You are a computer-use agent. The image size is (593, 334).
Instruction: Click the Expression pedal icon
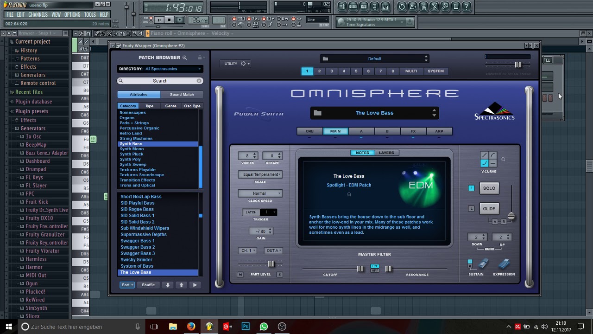(x=504, y=264)
